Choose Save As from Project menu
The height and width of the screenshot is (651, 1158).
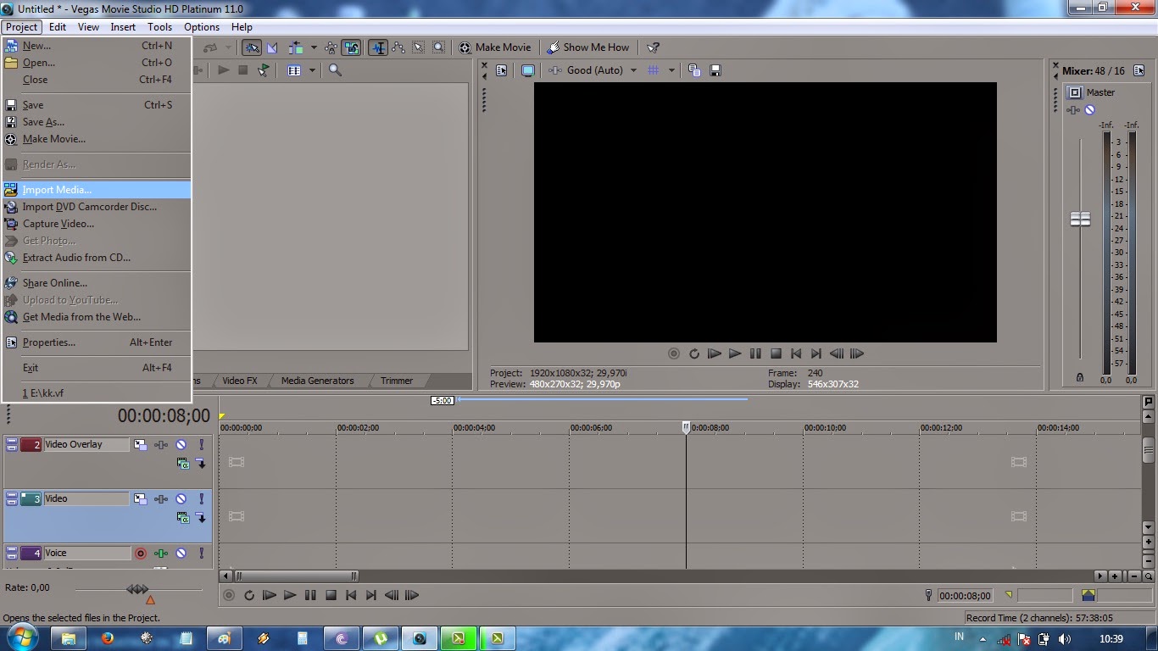point(96,122)
